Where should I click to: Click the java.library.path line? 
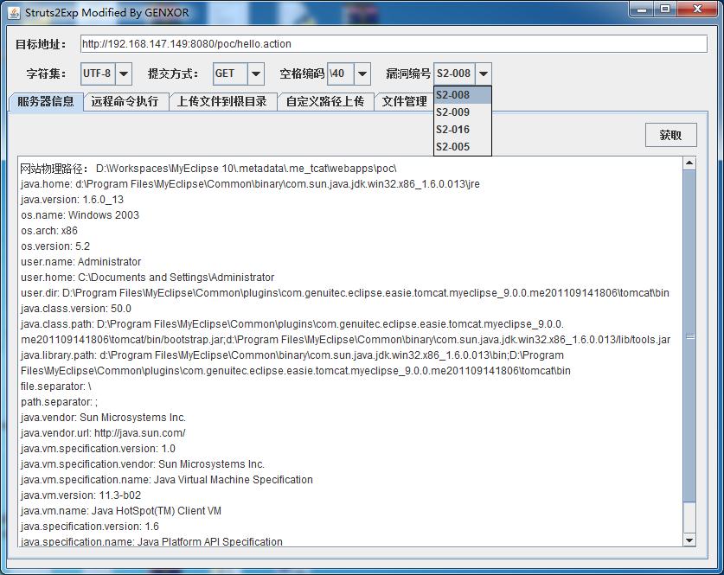pos(296,363)
